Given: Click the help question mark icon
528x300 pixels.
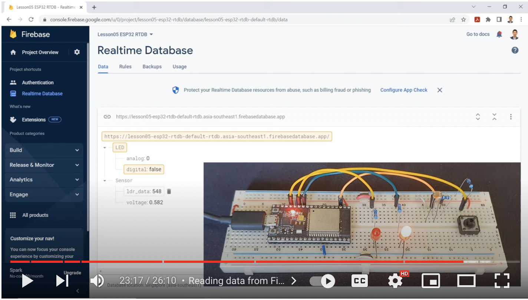Looking at the screenshot, I should [x=515, y=50].
